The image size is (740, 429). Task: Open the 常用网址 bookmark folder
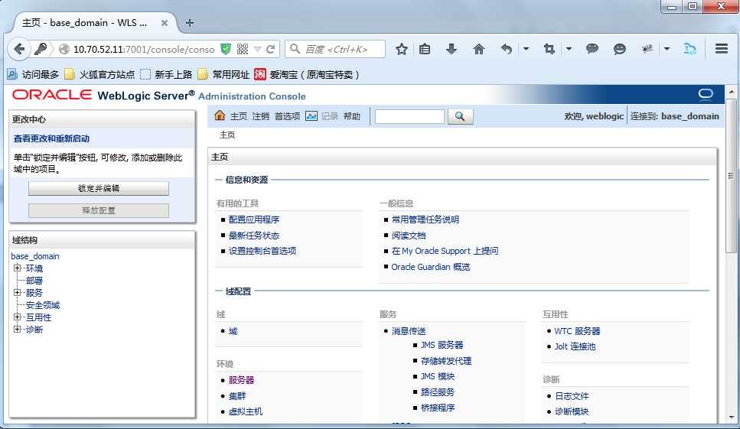[223, 74]
